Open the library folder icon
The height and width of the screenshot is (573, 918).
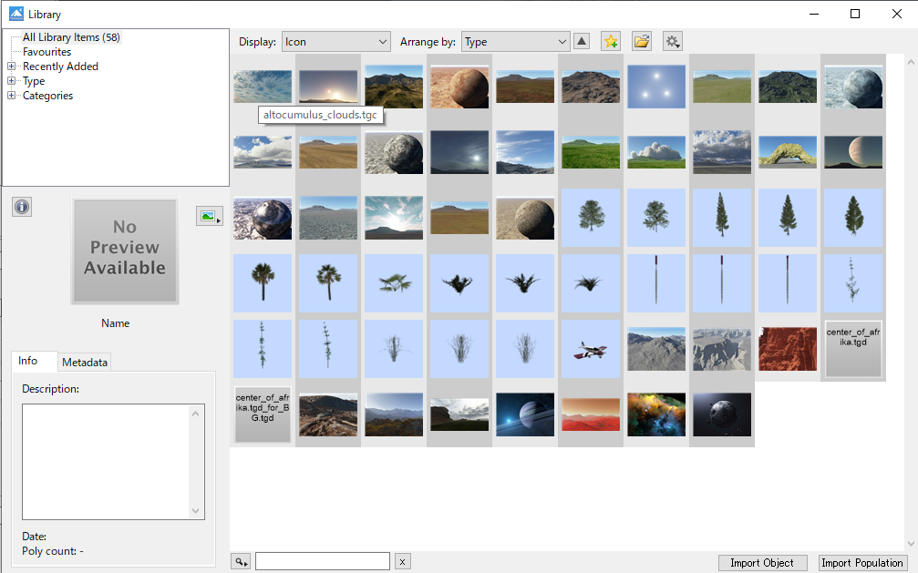pyautogui.click(x=642, y=42)
